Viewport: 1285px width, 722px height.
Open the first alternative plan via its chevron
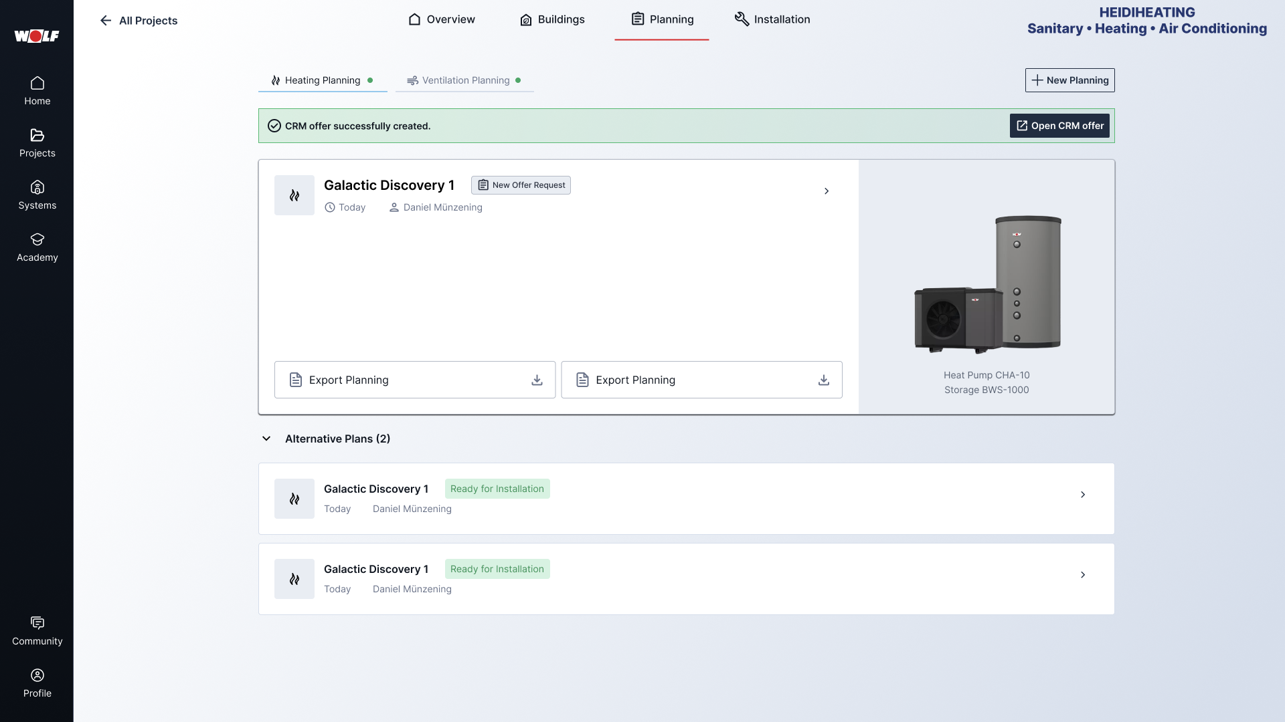[x=1083, y=495]
